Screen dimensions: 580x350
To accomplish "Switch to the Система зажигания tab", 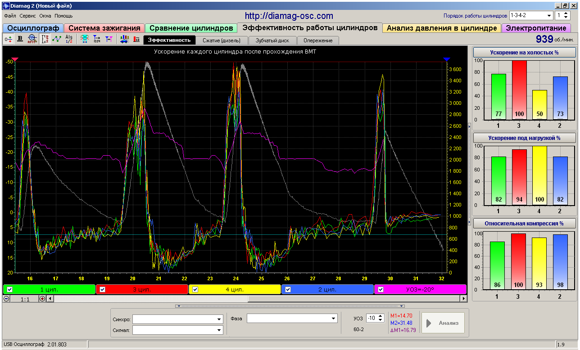I will 104,28.
